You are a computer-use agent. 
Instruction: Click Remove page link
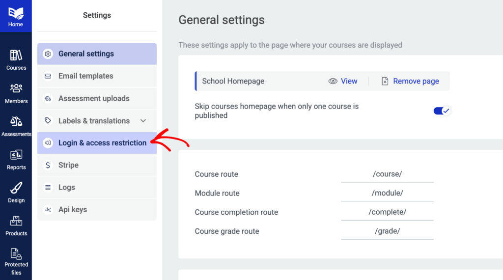pyautogui.click(x=416, y=82)
